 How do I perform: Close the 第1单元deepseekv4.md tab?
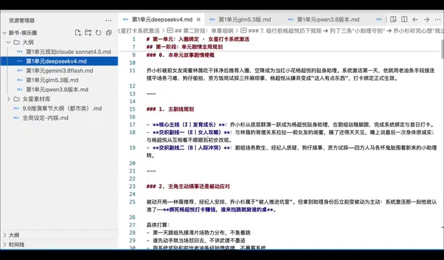(198, 19)
